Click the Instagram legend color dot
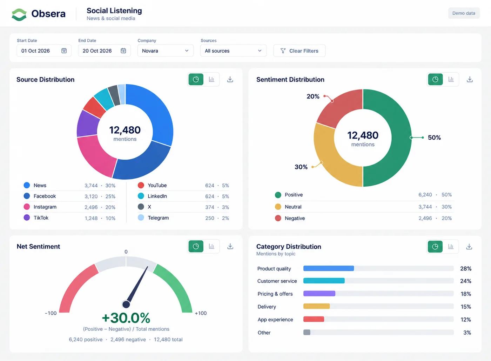Image resolution: width=491 pixels, height=361 pixels. click(27, 207)
